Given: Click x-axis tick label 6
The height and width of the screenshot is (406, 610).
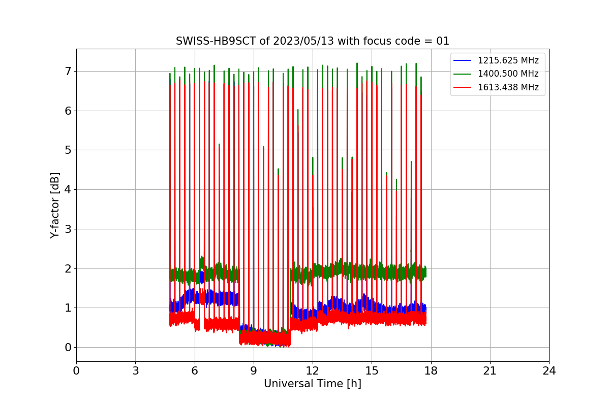Looking at the screenshot, I should [194, 371].
